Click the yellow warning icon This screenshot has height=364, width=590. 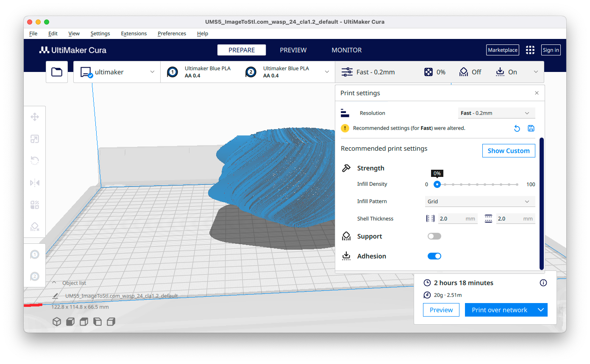[x=345, y=128]
